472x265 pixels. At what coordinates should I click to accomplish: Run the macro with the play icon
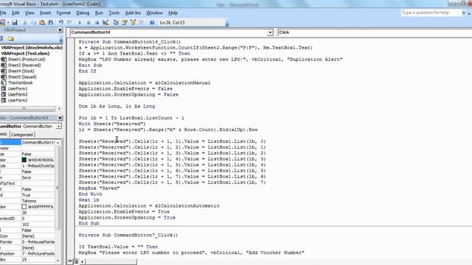point(80,23)
